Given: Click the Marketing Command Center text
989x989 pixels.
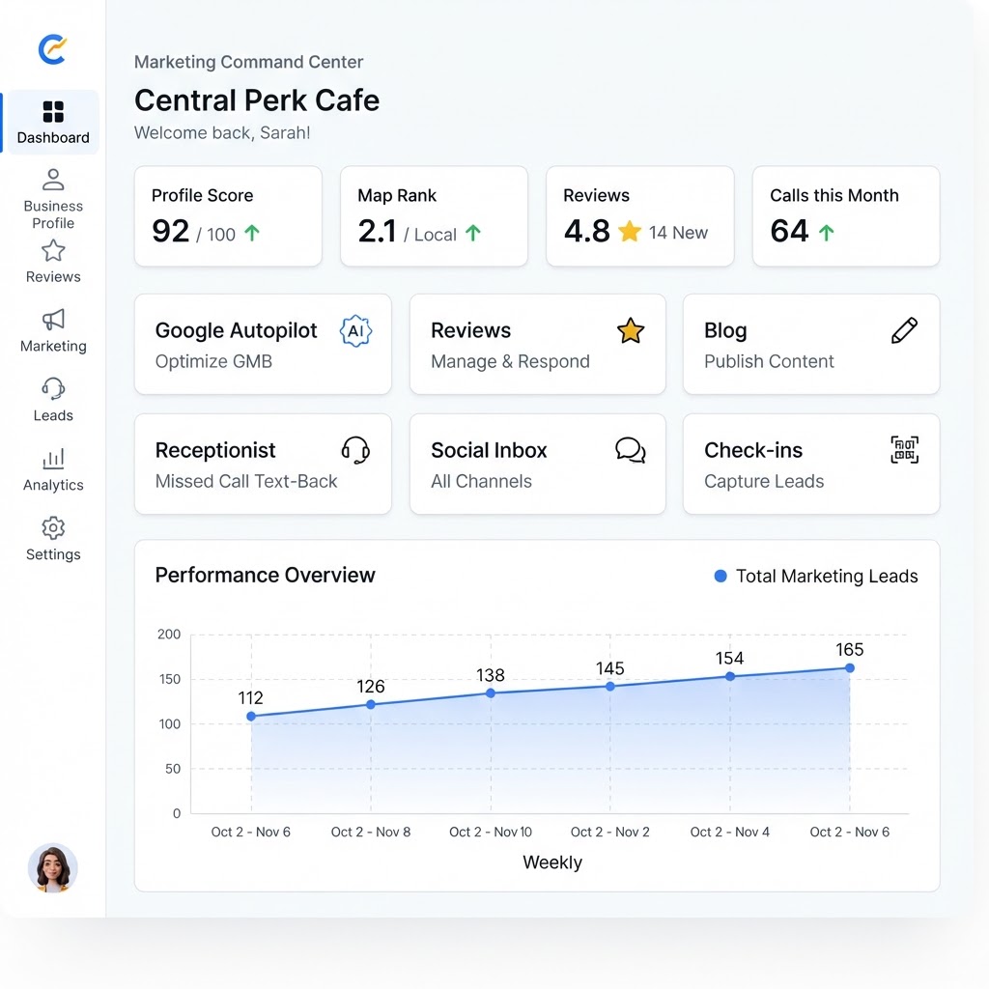Looking at the screenshot, I should point(248,62).
